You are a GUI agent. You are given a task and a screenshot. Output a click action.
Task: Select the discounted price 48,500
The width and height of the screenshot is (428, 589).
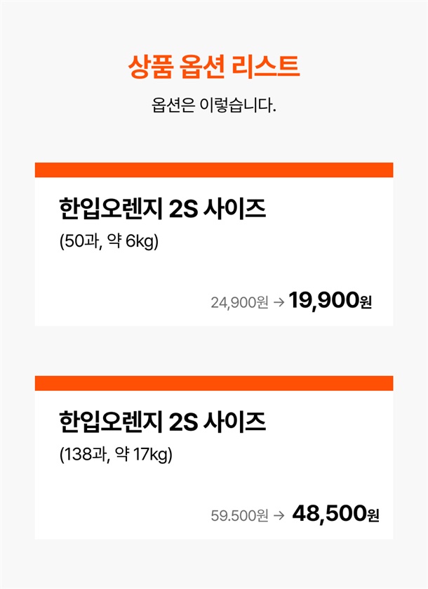point(328,514)
